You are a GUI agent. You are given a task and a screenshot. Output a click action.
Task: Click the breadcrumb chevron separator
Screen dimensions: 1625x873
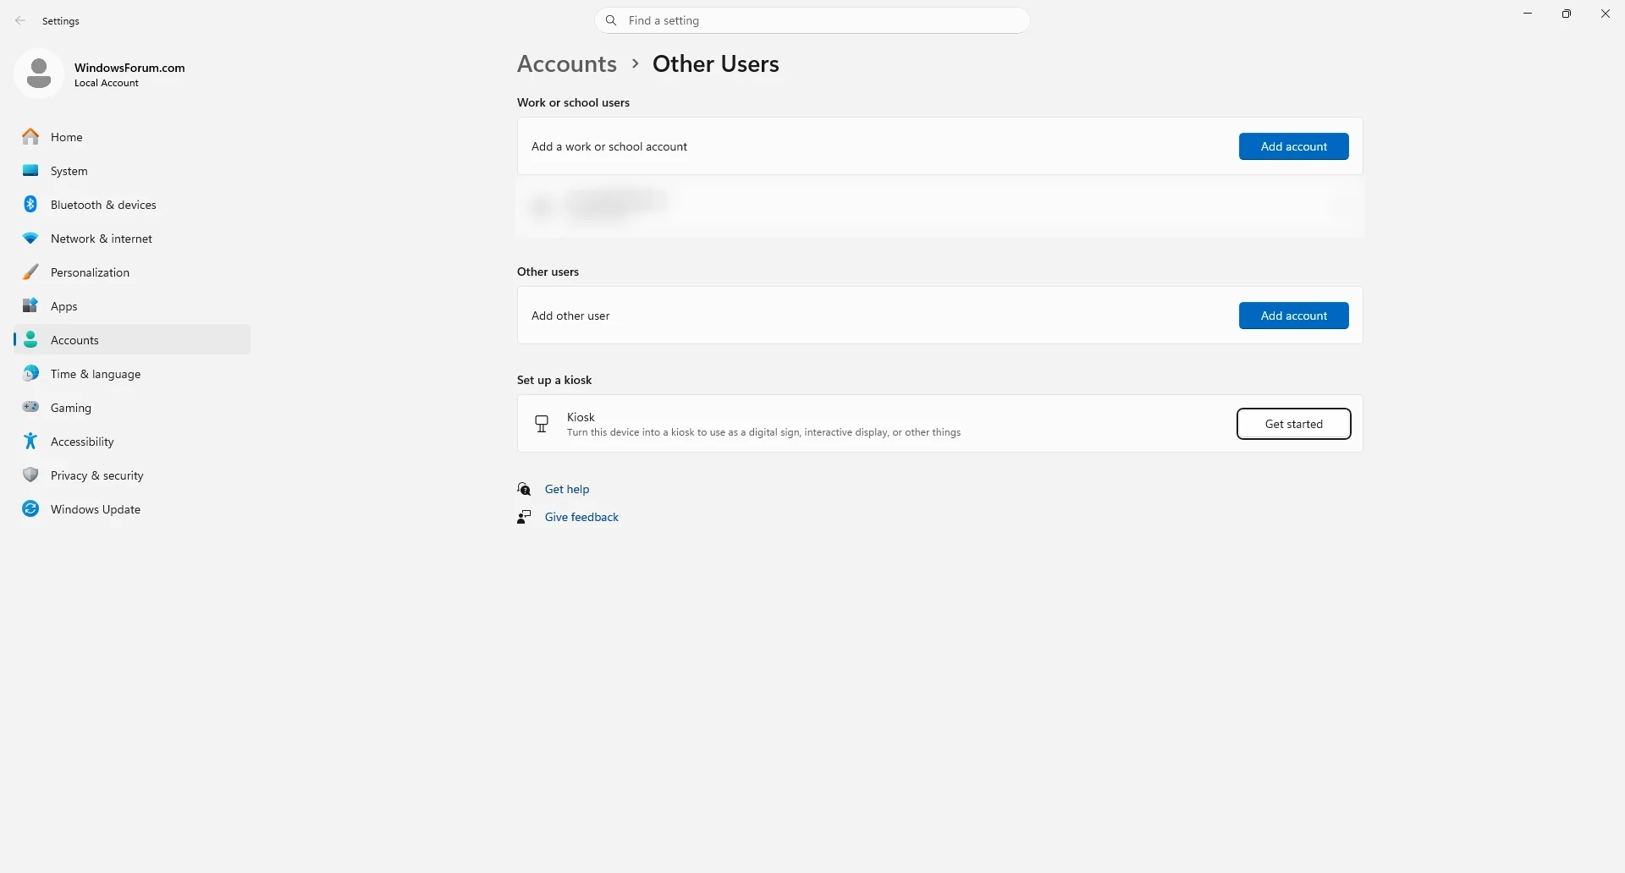pyautogui.click(x=635, y=63)
